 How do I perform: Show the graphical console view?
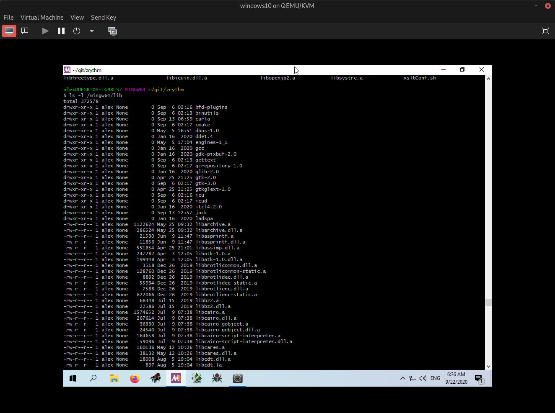pos(9,31)
